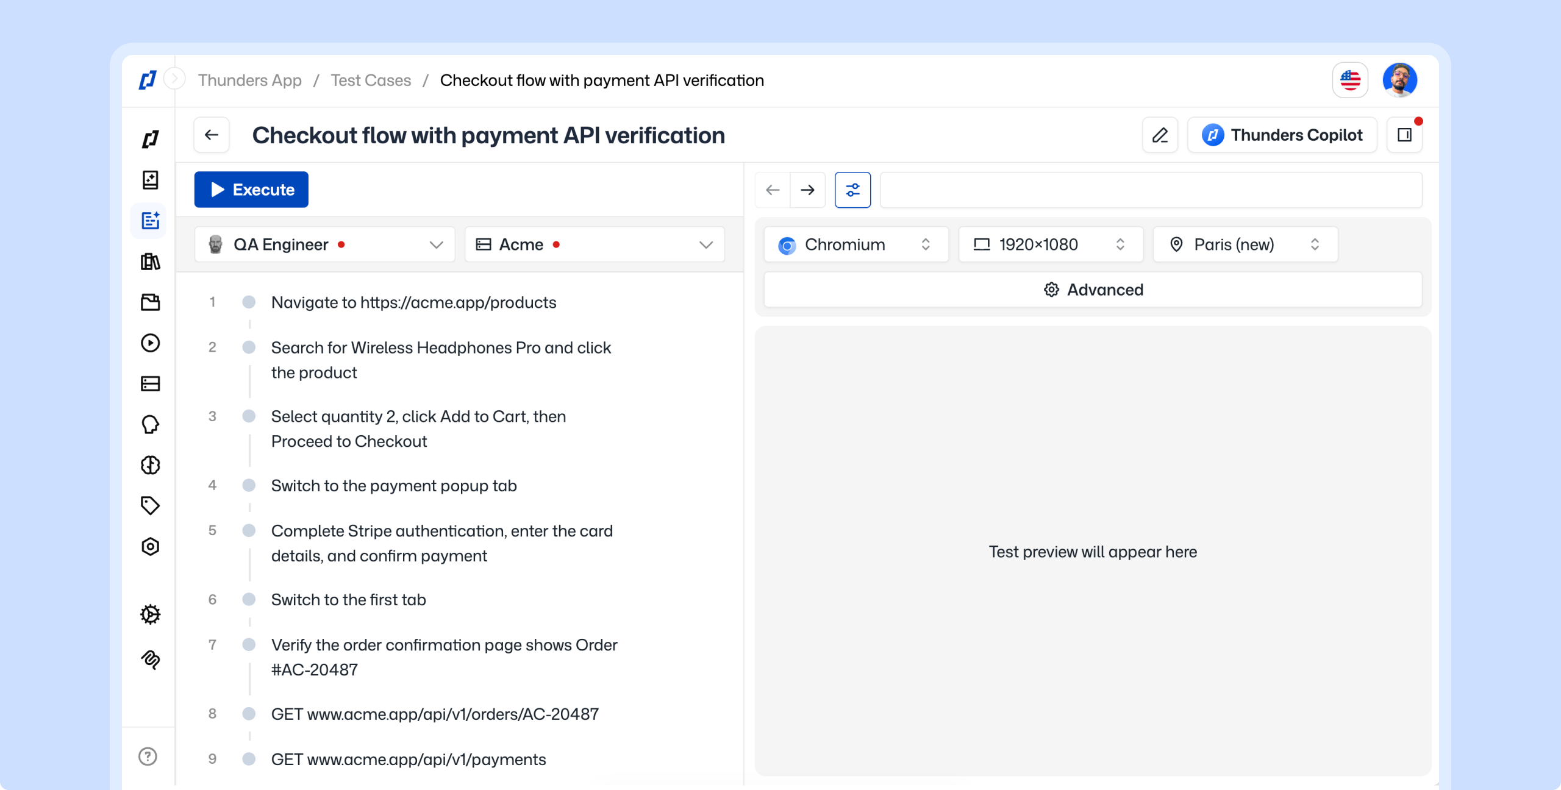Open the Chromium browser selector
The height and width of the screenshot is (790, 1561).
(x=856, y=244)
